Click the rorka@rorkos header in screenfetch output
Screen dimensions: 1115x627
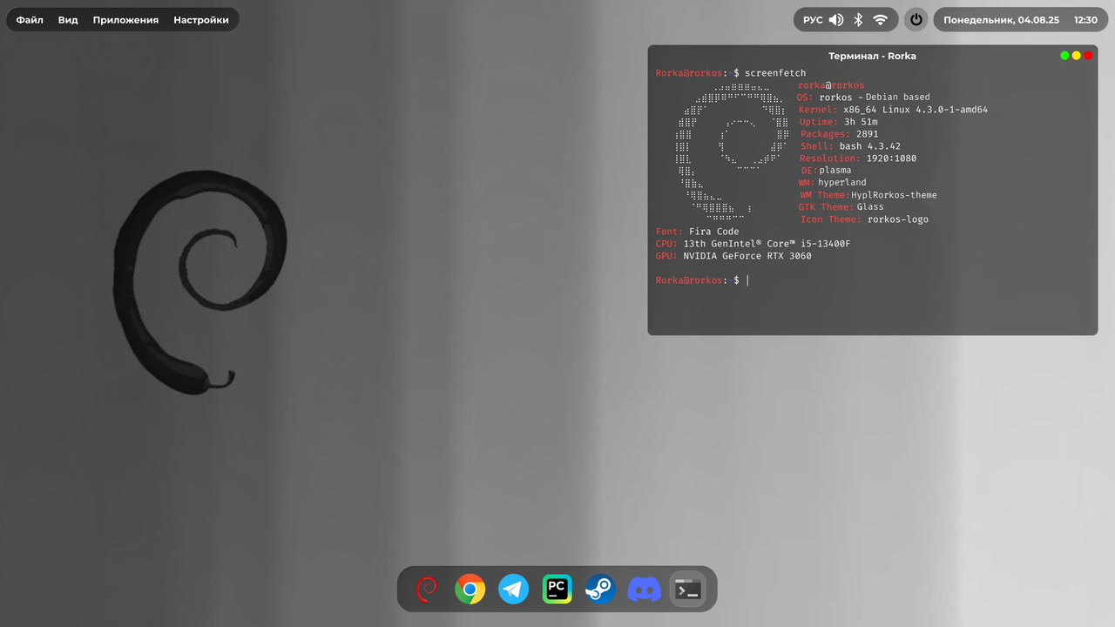831,85
